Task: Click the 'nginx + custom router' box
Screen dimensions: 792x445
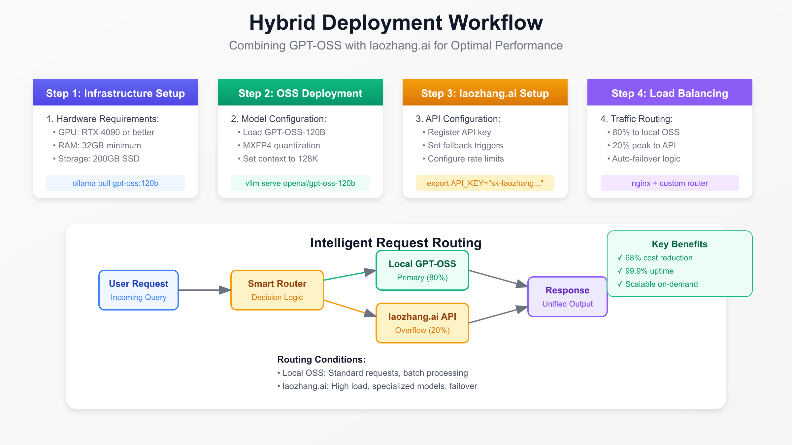Action: pyautogui.click(x=670, y=183)
